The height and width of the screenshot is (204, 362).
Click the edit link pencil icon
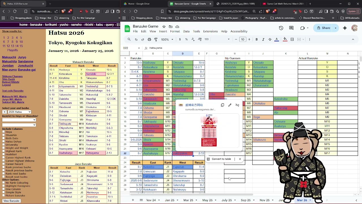(x=230, y=105)
